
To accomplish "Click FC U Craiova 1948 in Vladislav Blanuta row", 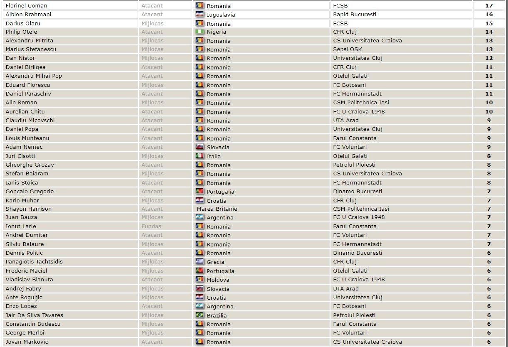I will (359, 279).
